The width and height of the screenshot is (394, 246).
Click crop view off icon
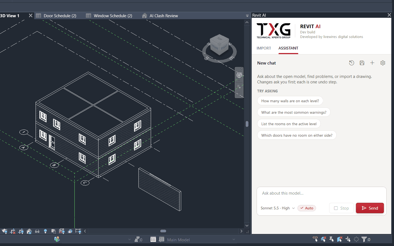[x=13, y=231]
